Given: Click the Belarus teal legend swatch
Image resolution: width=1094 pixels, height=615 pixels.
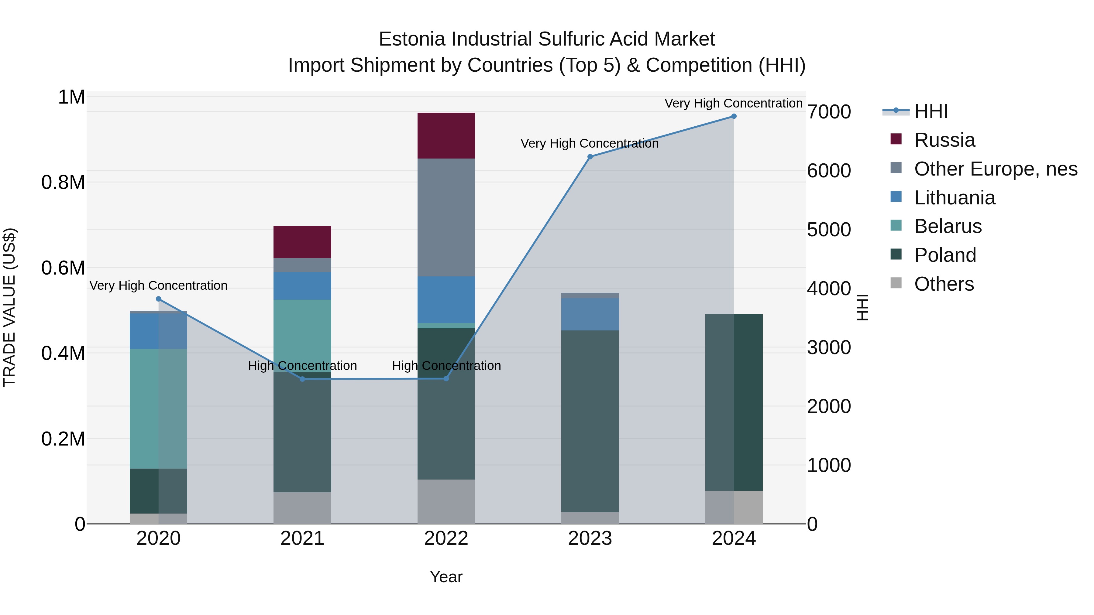Looking at the screenshot, I should (x=896, y=225).
